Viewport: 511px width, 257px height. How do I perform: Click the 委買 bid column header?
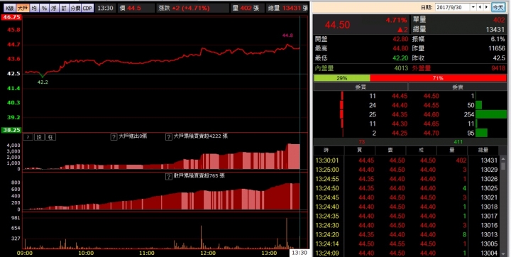pyautogui.click(x=361, y=87)
